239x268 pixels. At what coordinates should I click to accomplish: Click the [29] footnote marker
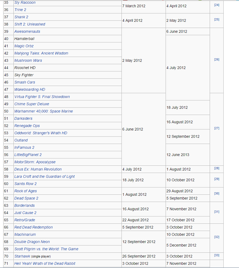click(x=217, y=179)
